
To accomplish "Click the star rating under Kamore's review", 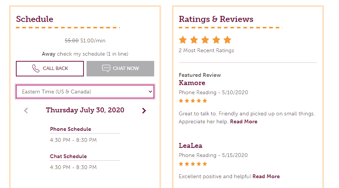I will (193, 101).
